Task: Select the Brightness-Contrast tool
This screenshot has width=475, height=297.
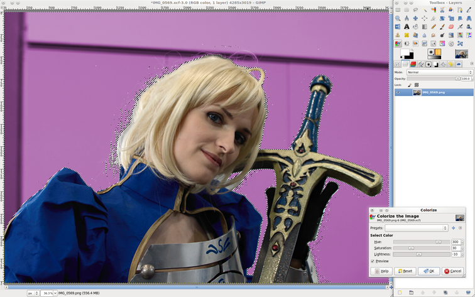Action: 407,43
